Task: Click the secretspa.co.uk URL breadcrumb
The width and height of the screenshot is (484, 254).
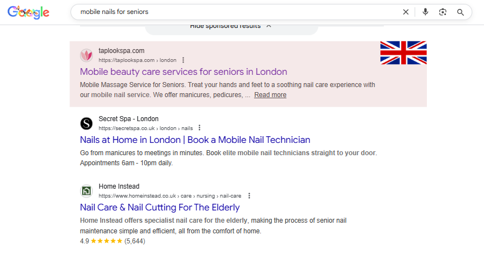Action: click(x=145, y=128)
